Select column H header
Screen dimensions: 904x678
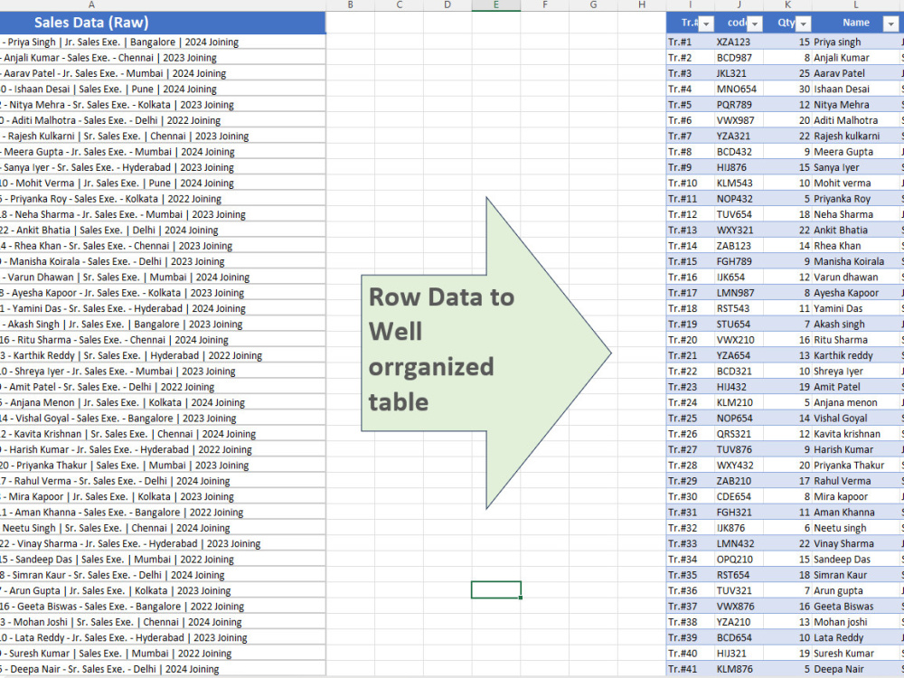click(x=642, y=5)
